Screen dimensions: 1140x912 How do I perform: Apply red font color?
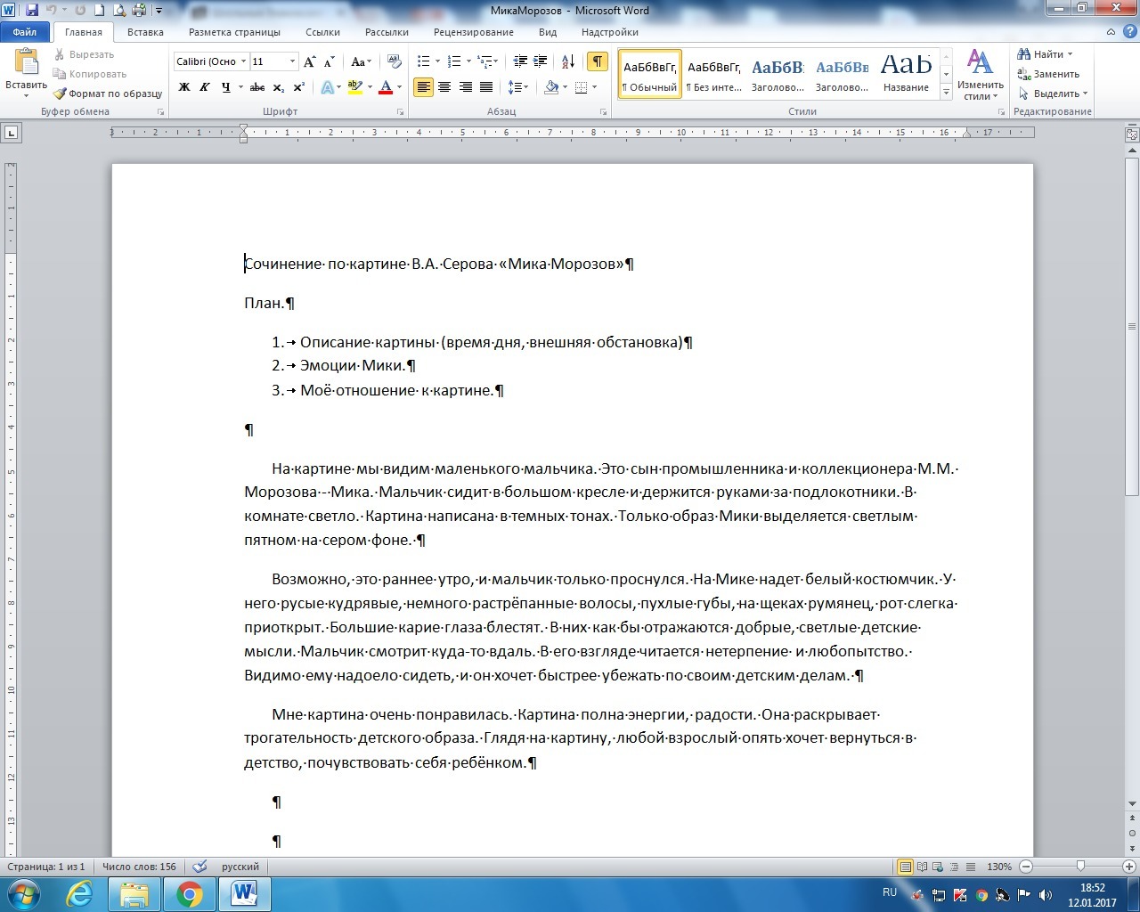(386, 87)
